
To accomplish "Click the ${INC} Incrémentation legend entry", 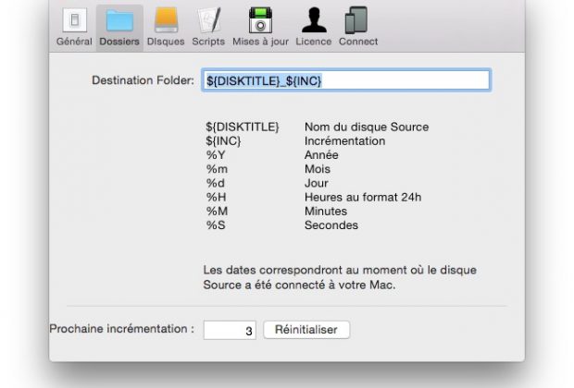I will coord(295,141).
